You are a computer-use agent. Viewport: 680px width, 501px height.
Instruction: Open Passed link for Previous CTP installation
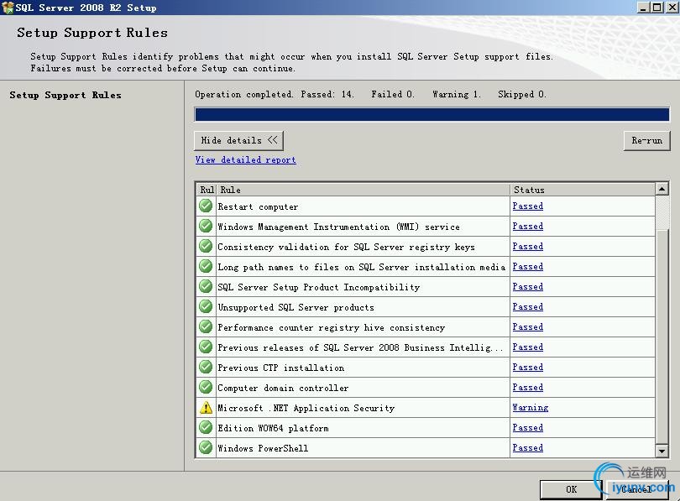(x=527, y=368)
